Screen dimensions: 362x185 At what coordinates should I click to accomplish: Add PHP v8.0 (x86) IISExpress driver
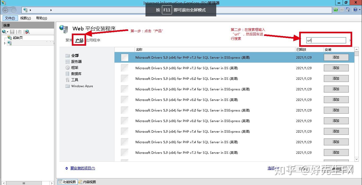336,121
